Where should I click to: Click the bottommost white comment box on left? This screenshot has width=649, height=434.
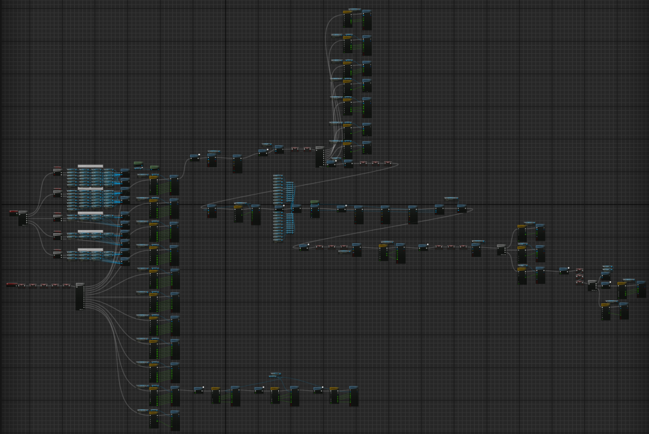[90, 250]
